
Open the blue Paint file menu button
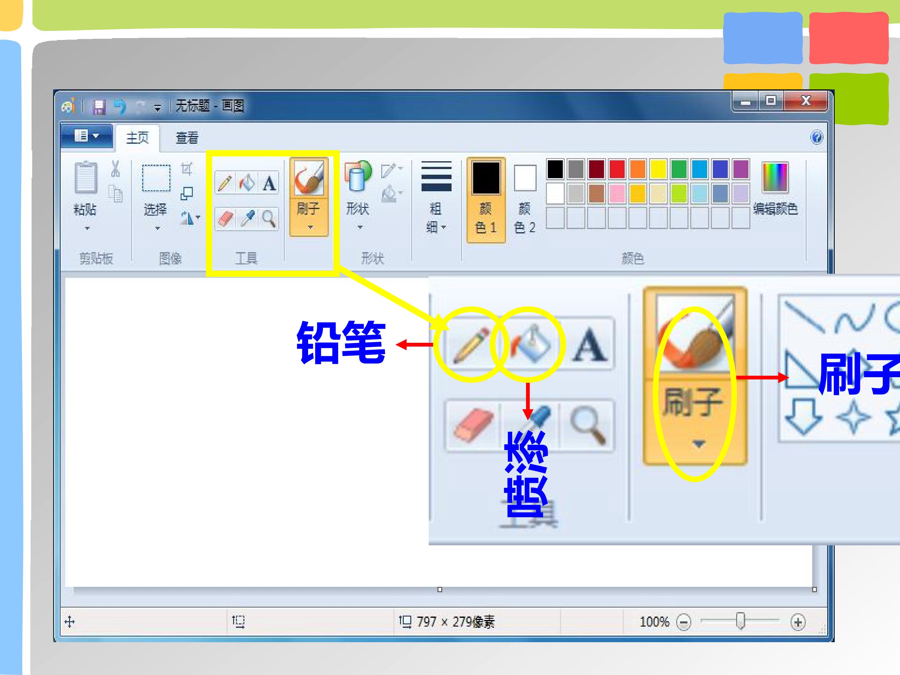pos(87,136)
